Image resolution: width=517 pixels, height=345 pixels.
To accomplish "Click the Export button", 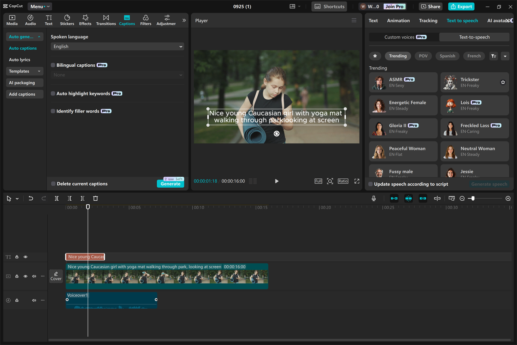I will coord(461,6).
